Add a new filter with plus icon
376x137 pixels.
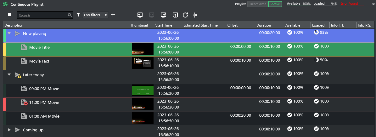(x=113, y=15)
